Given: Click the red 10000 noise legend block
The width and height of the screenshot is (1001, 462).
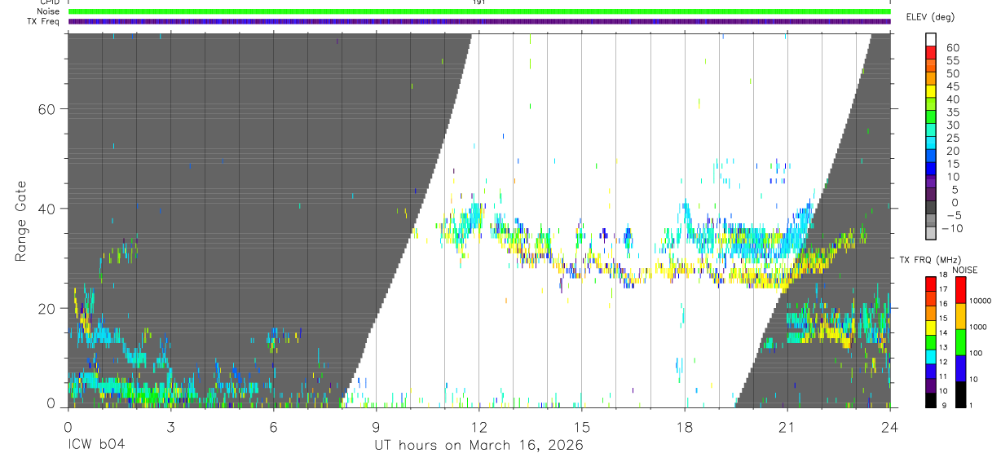Looking at the screenshot, I should 959,290.
